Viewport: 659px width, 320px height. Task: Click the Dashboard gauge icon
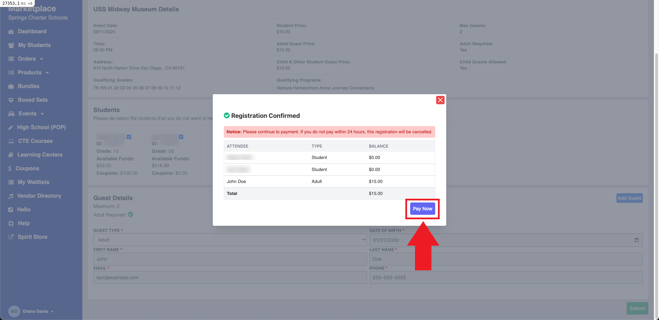point(11,32)
